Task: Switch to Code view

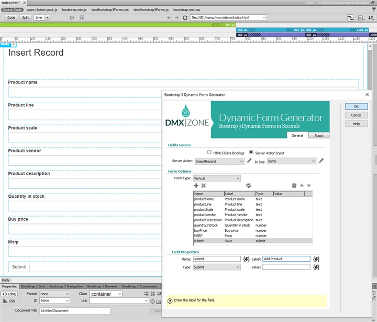Action: click(11, 18)
